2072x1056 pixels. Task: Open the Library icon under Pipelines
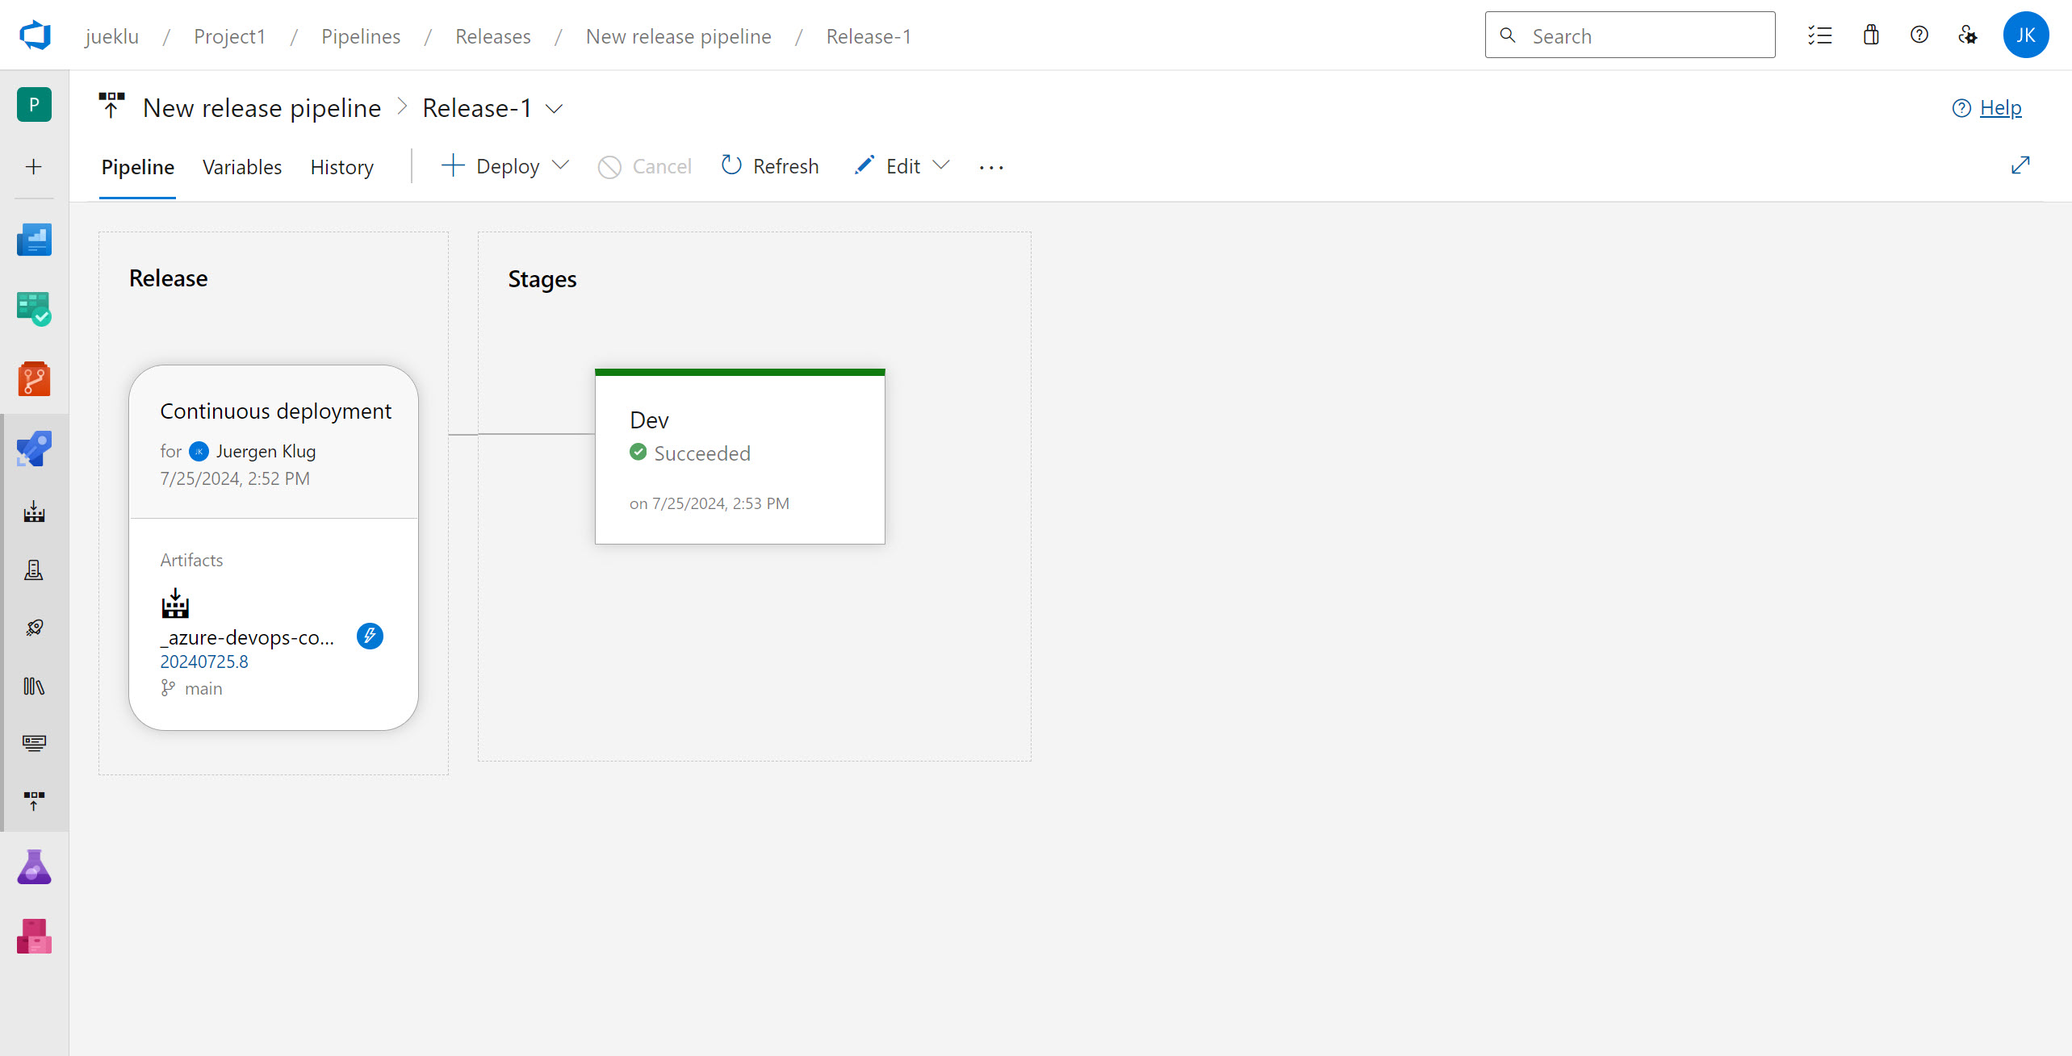(34, 686)
